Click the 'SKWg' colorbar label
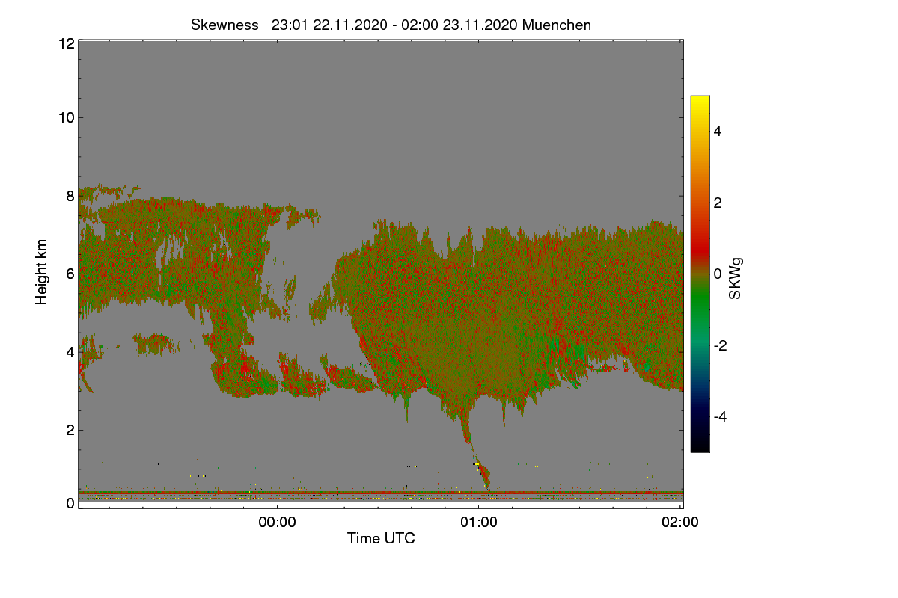The image size is (898, 598). (x=736, y=278)
